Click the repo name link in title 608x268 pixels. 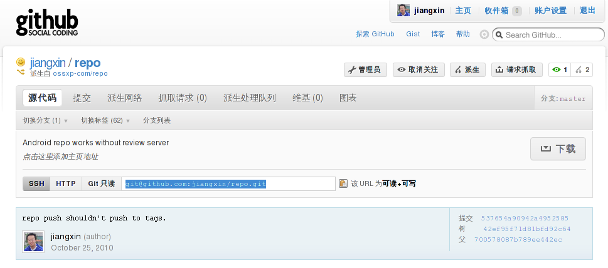(88, 63)
